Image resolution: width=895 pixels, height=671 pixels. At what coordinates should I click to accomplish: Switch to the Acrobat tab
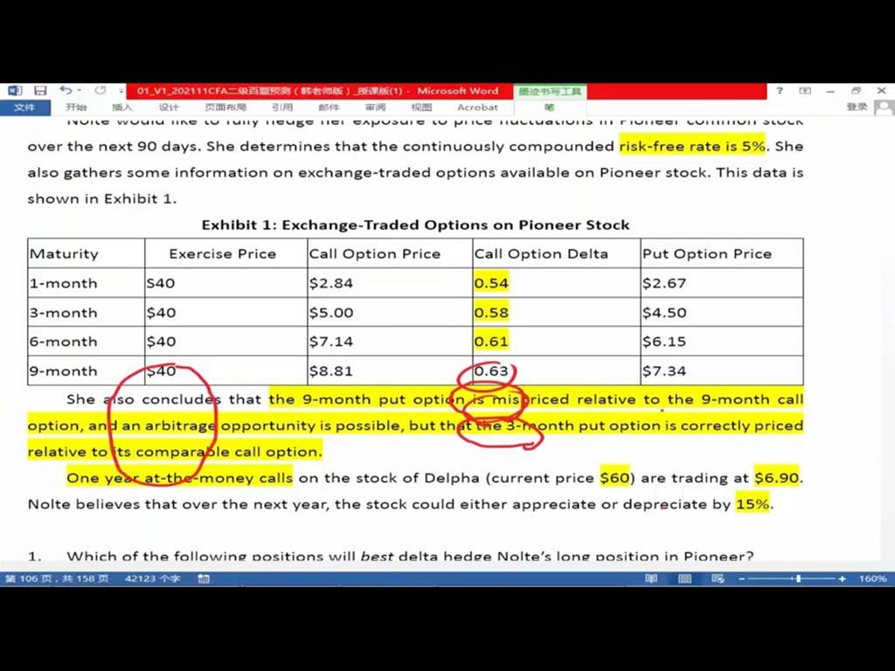click(x=477, y=107)
